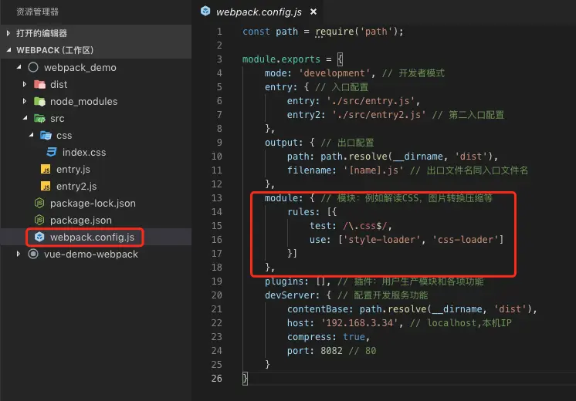Collapse the webpack_demo folder arrow
Screen dimensions: 576x401
(19, 67)
